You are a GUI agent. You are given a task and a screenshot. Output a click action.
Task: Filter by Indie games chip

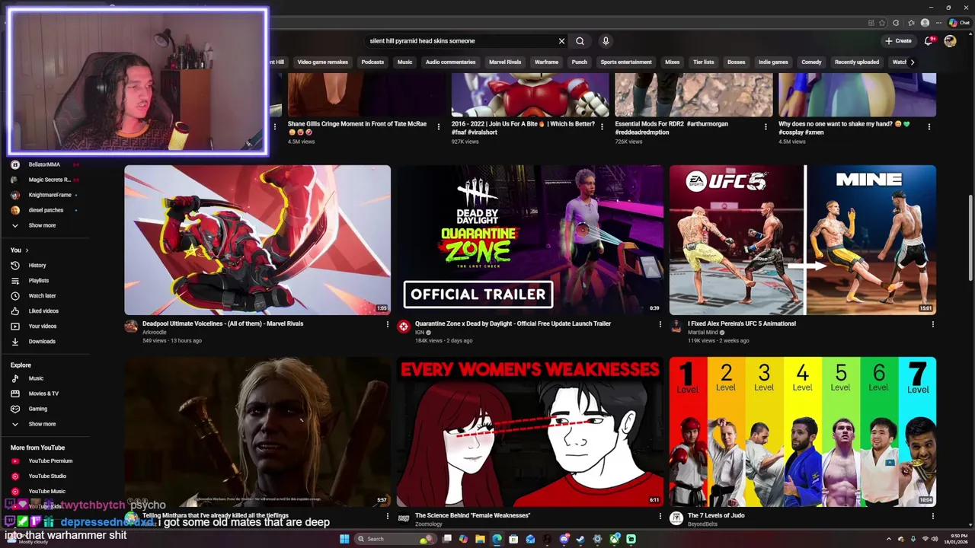[x=773, y=62]
